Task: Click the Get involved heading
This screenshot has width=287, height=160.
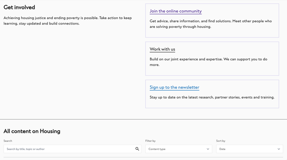Action: point(19,7)
